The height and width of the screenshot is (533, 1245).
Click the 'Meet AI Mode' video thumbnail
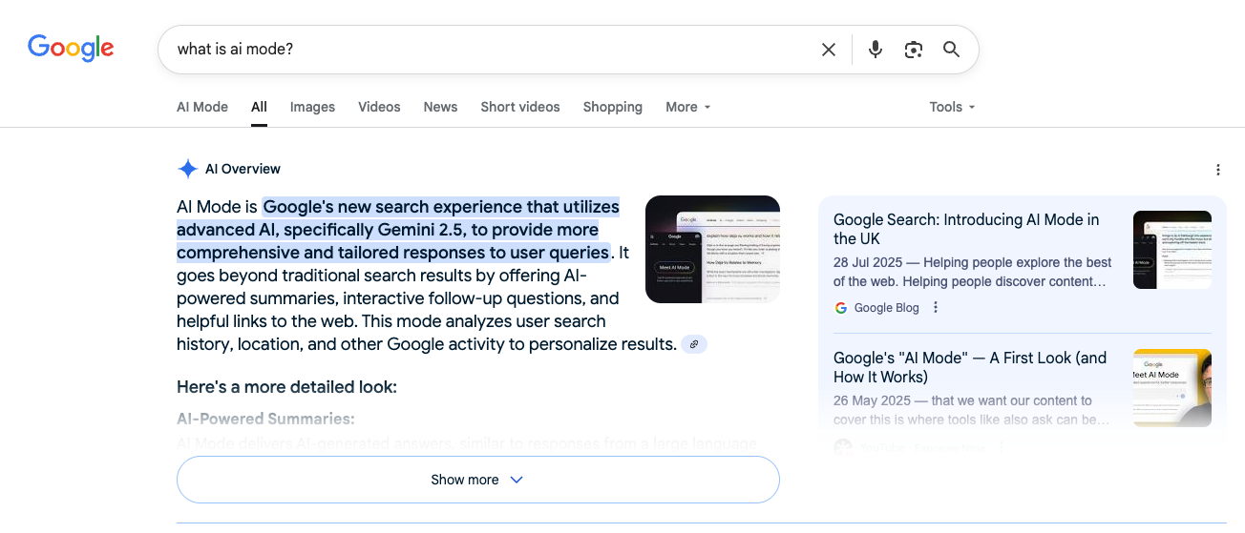tap(1172, 388)
